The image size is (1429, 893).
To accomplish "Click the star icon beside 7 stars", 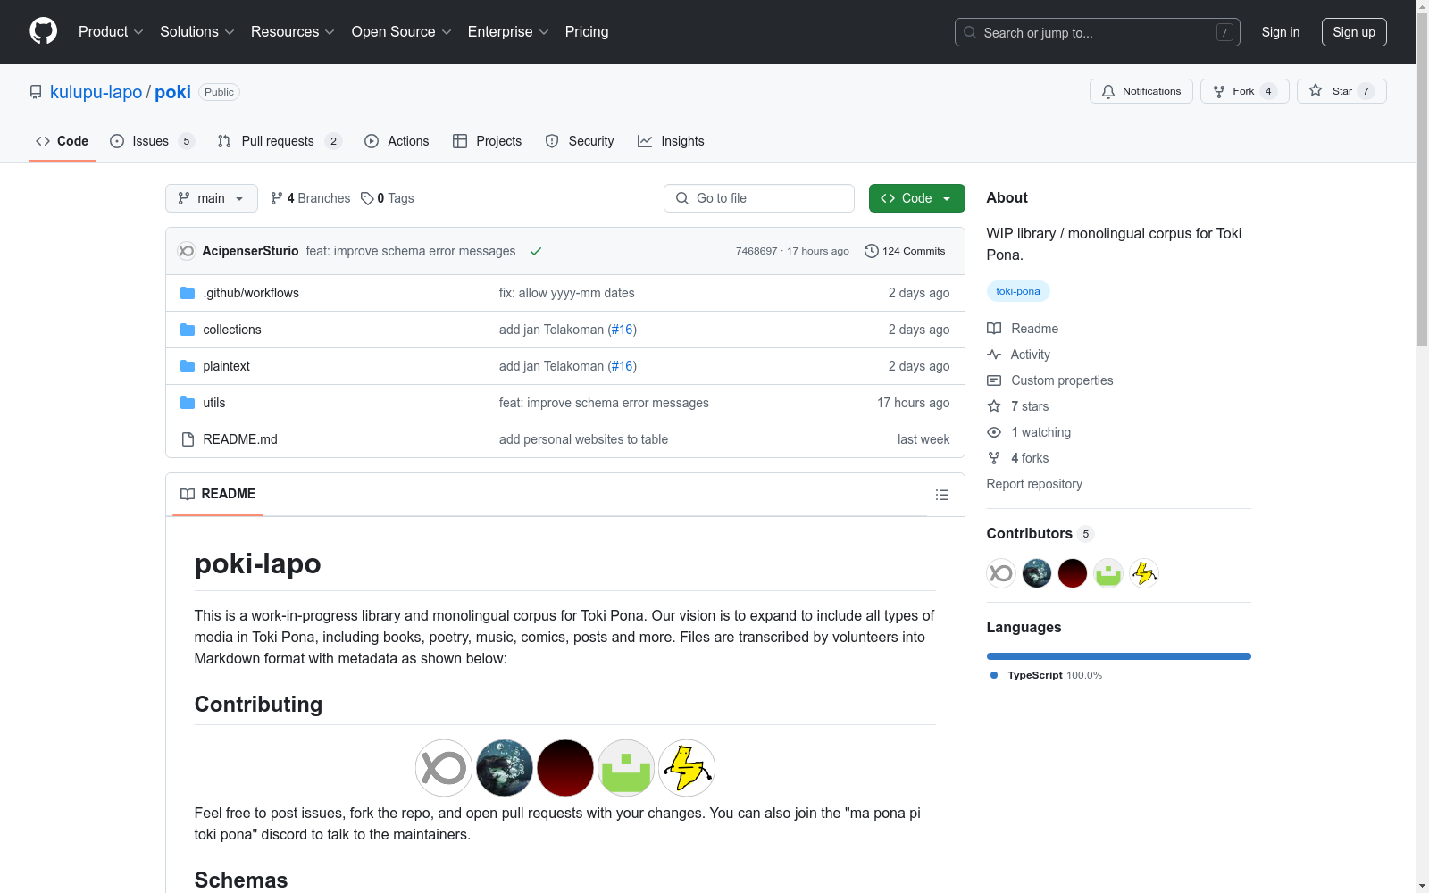I will [994, 406].
